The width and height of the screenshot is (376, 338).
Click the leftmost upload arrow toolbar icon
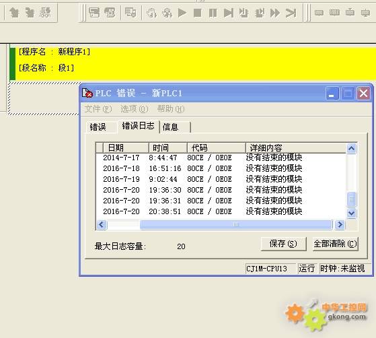pos(14,13)
